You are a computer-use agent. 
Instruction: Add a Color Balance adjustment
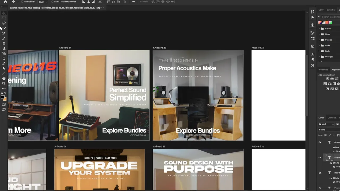click(x=330, y=84)
